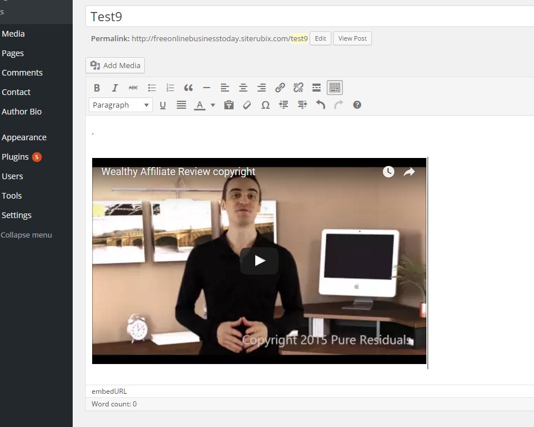Justify text alignment
Viewport: 534px width, 427px height.
(181, 105)
